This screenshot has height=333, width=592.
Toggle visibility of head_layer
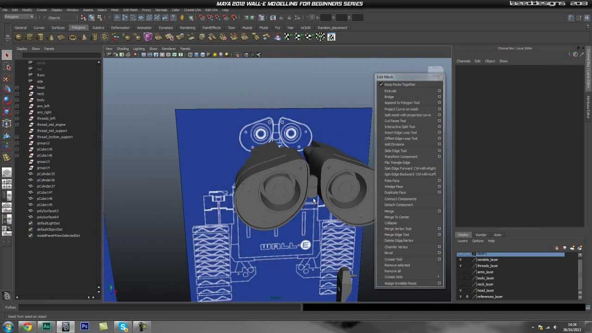460,290
